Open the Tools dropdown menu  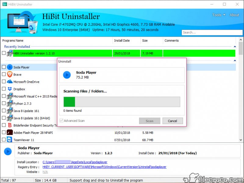click(219, 15)
